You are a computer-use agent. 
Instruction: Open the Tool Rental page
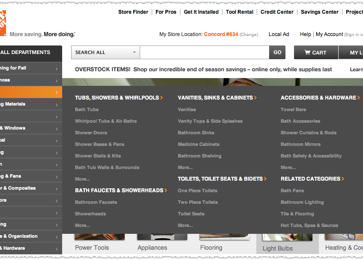(240, 12)
